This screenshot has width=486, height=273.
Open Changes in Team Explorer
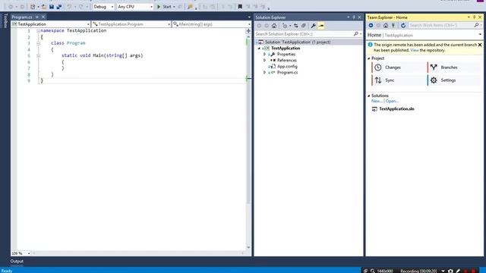point(398,67)
